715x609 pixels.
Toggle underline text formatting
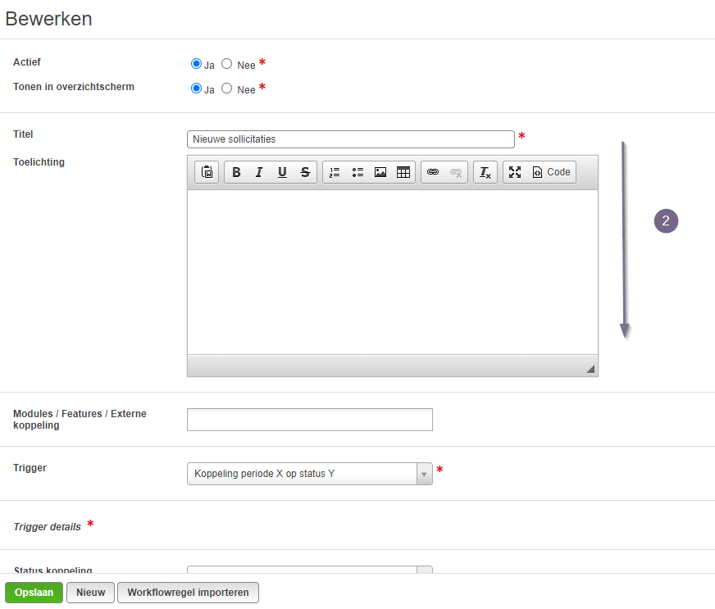click(282, 172)
